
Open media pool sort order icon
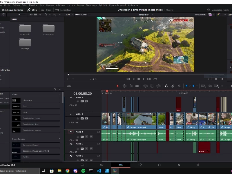click(55, 14)
